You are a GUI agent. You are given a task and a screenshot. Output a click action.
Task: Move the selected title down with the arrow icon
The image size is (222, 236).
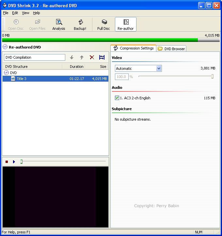71,57
